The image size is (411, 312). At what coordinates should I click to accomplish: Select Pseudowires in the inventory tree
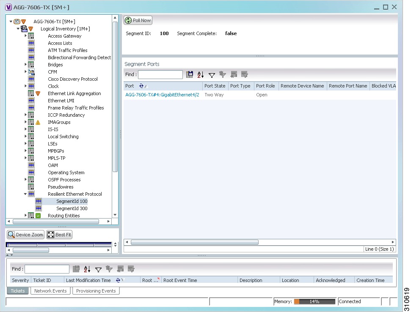(61, 187)
